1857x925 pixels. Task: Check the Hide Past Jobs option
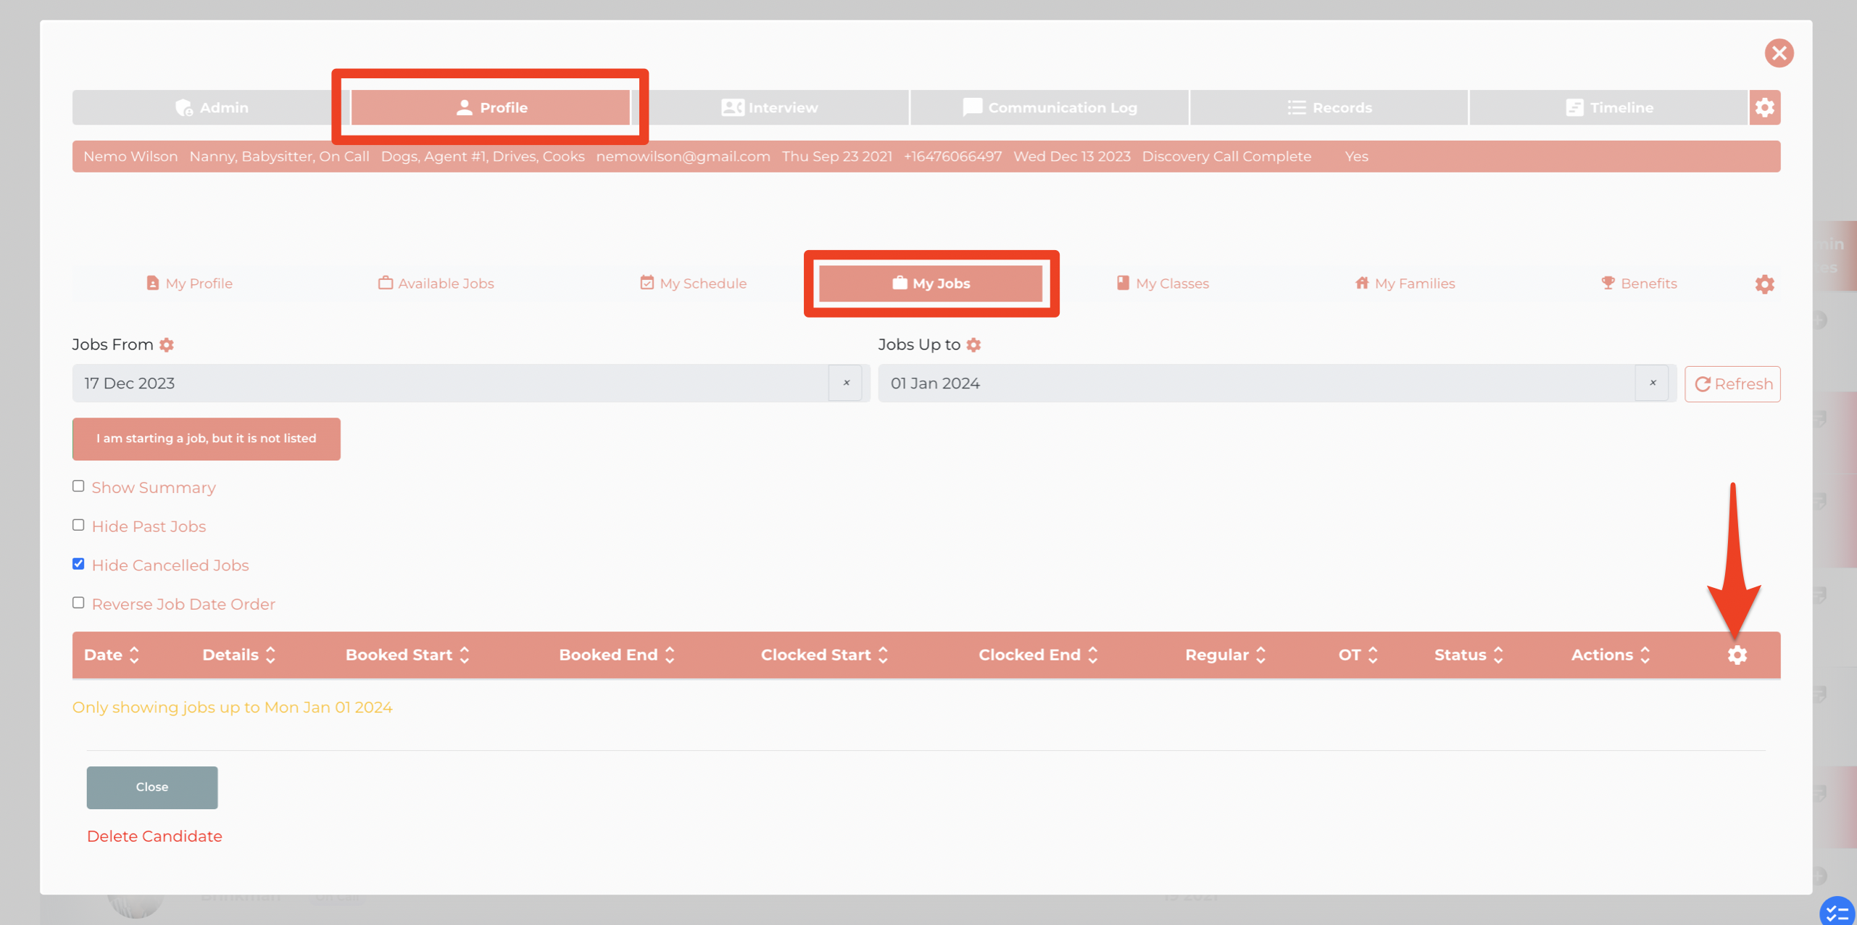(78, 526)
